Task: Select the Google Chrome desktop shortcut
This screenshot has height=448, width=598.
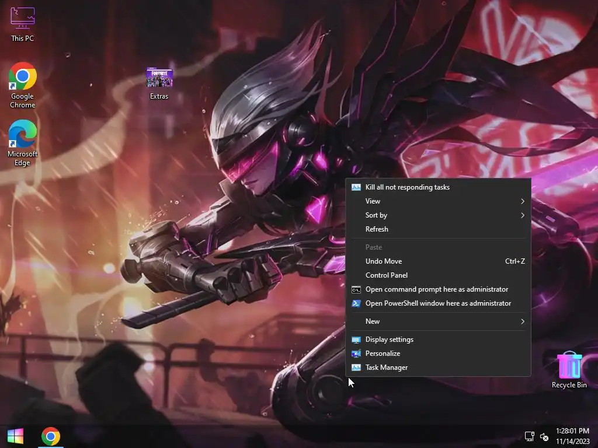Action: (23, 85)
